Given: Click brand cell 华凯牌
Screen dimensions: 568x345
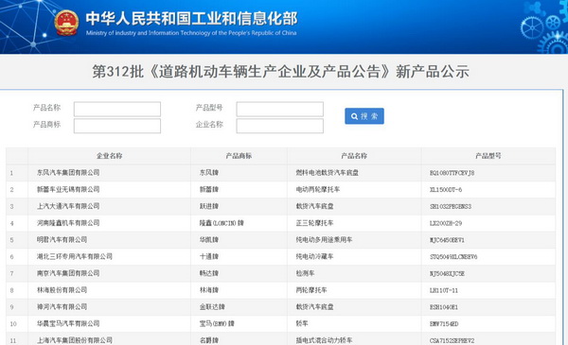Looking at the screenshot, I should (x=209, y=239).
